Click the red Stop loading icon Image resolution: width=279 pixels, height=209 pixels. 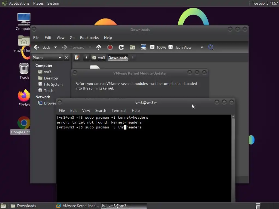110,47
